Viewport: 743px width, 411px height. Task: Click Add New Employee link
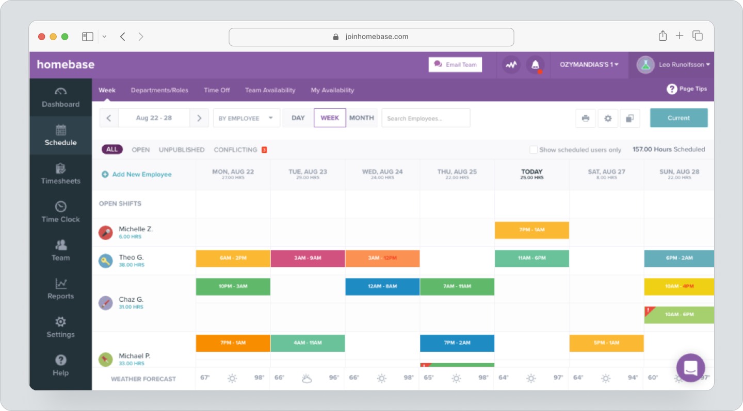(140, 175)
